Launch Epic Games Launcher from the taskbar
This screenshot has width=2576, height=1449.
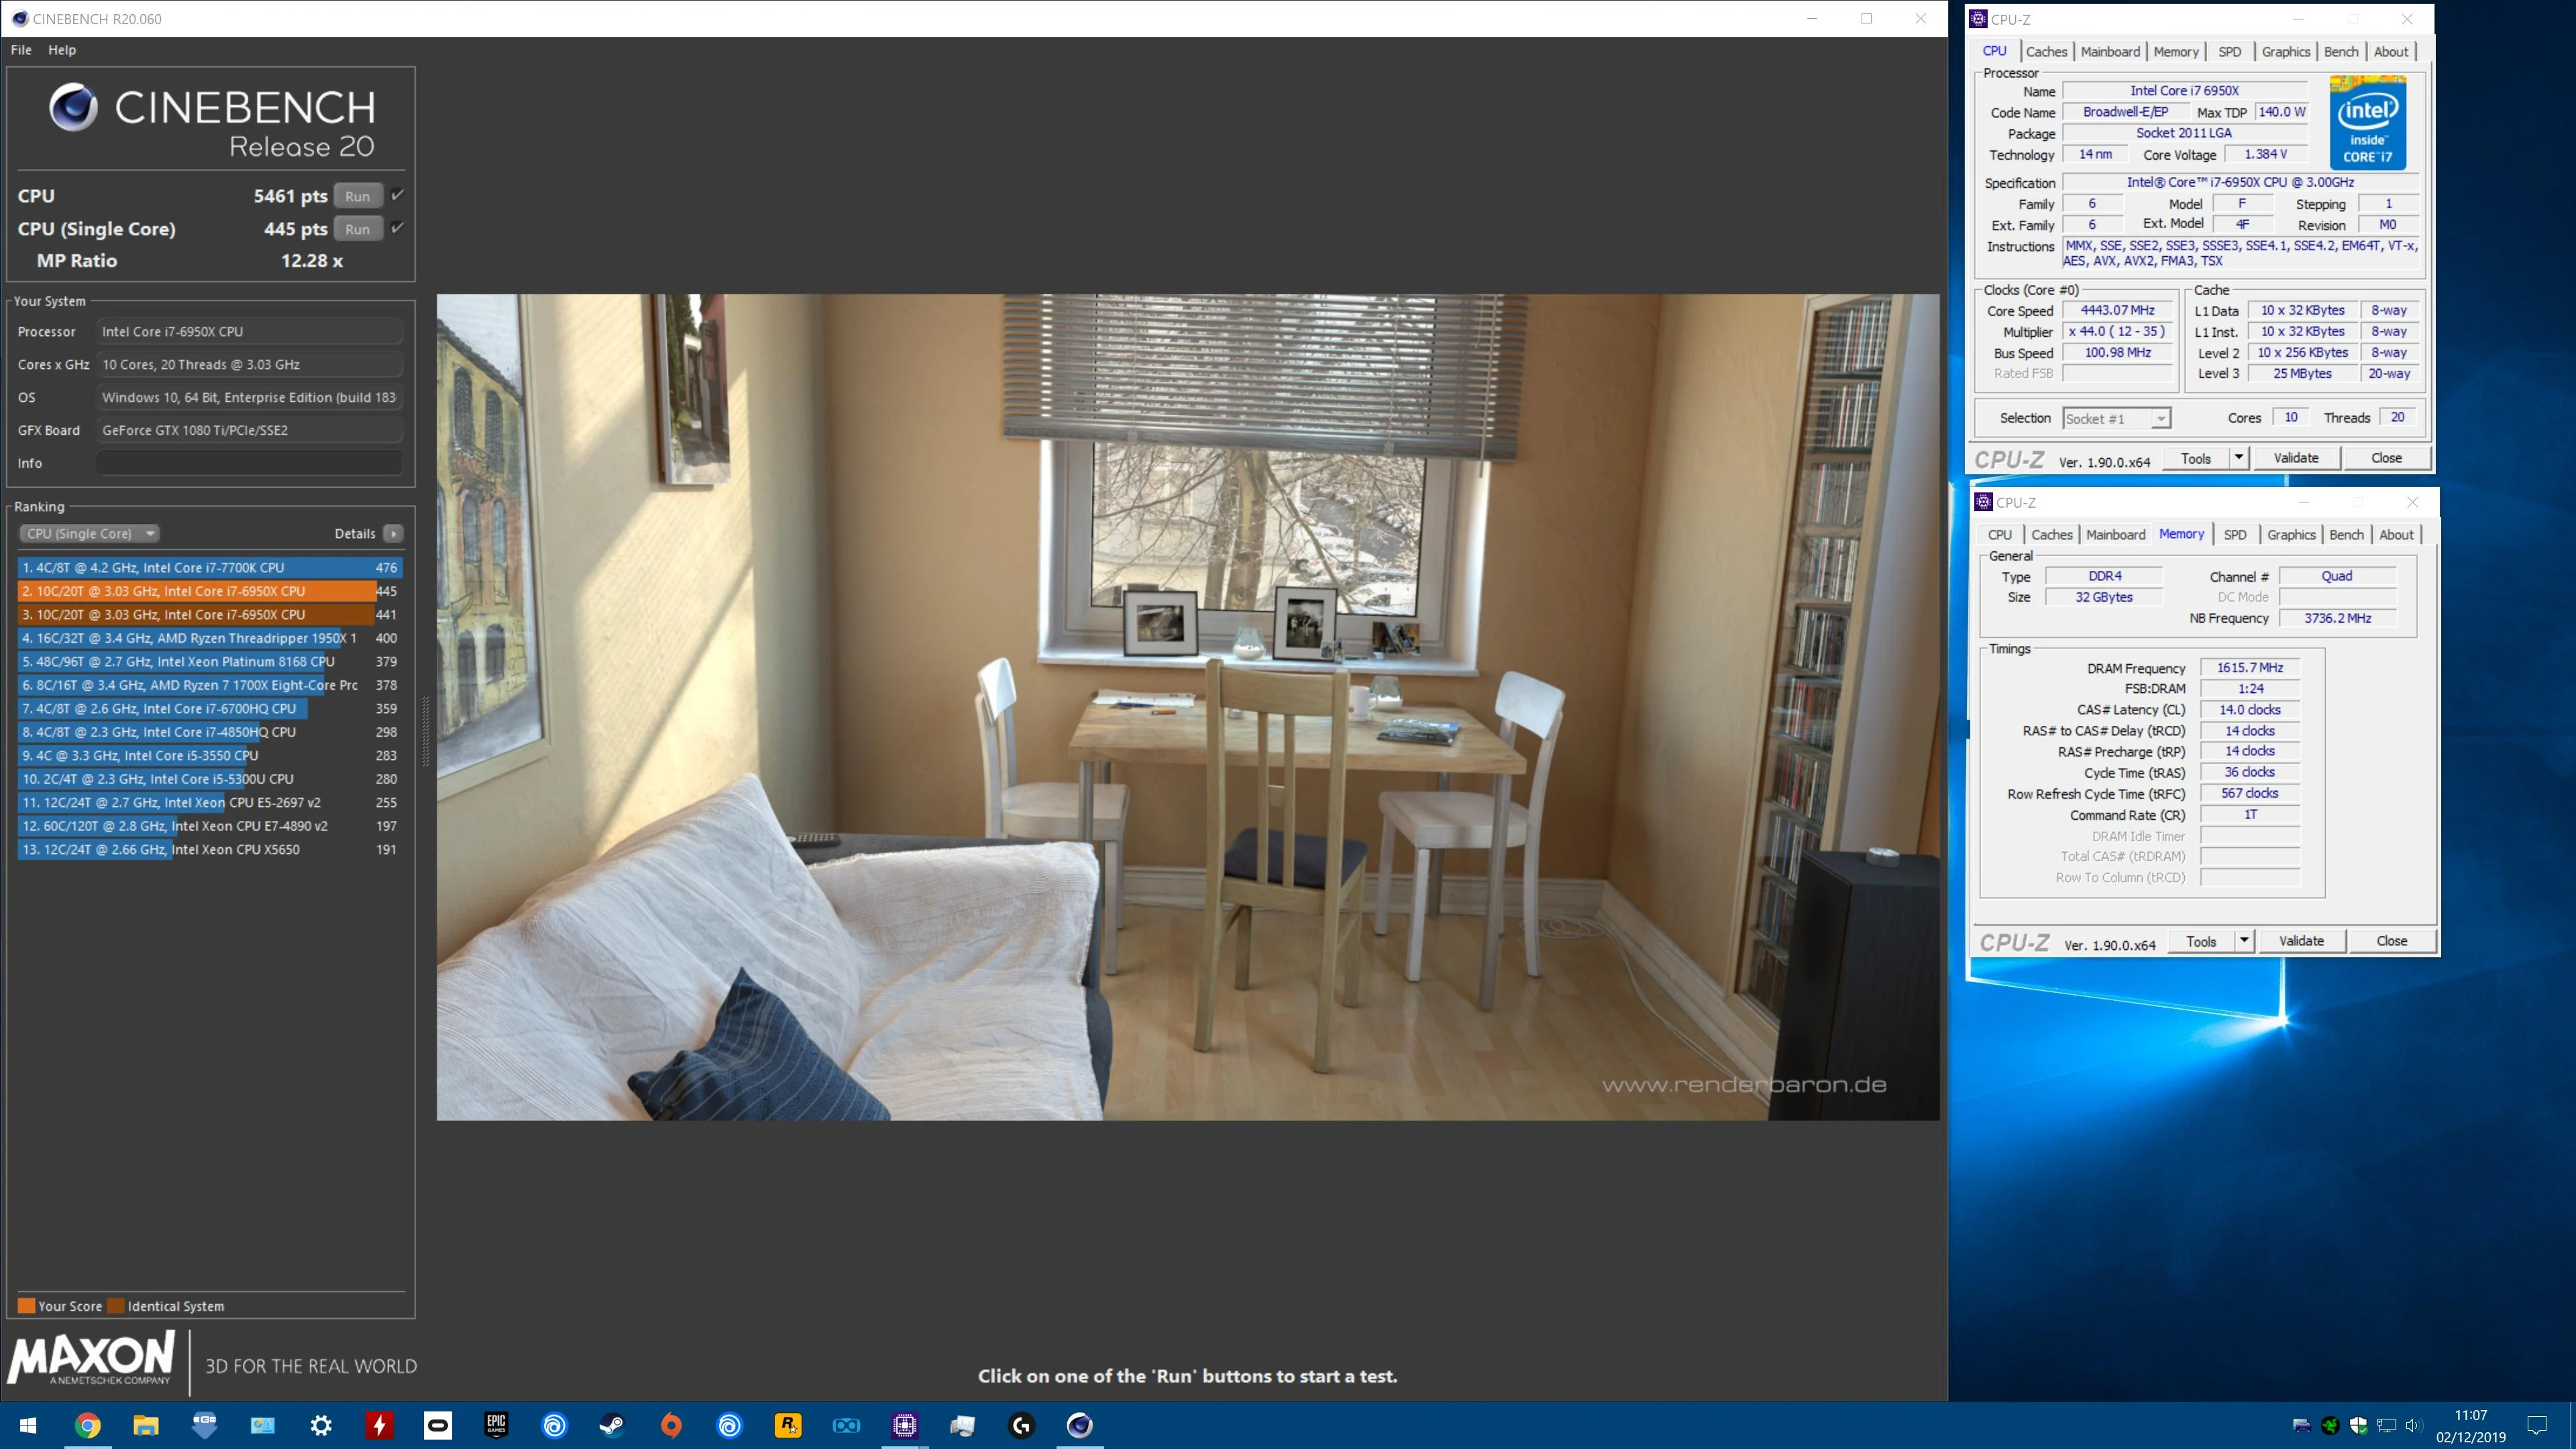(496, 1425)
